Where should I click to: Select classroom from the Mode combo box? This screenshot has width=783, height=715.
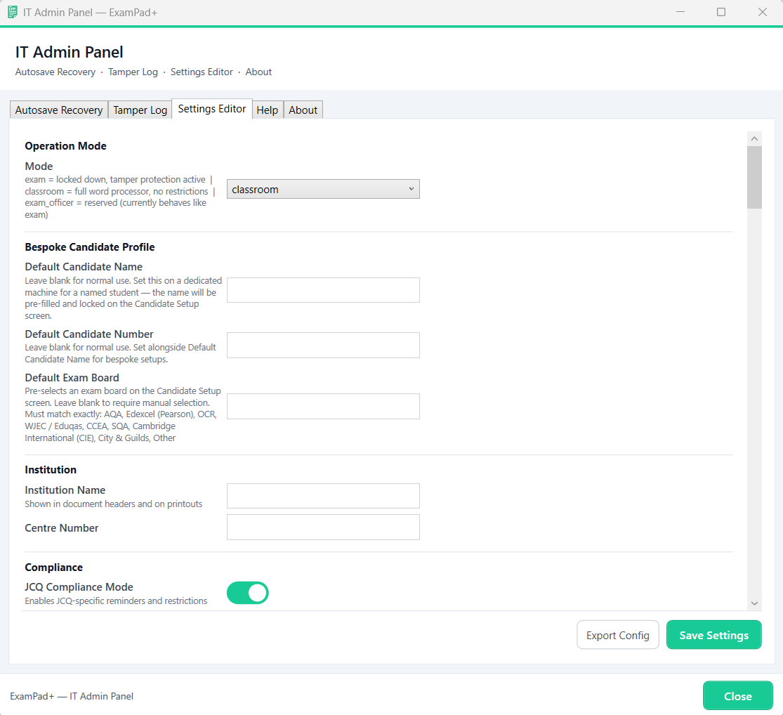(x=323, y=188)
